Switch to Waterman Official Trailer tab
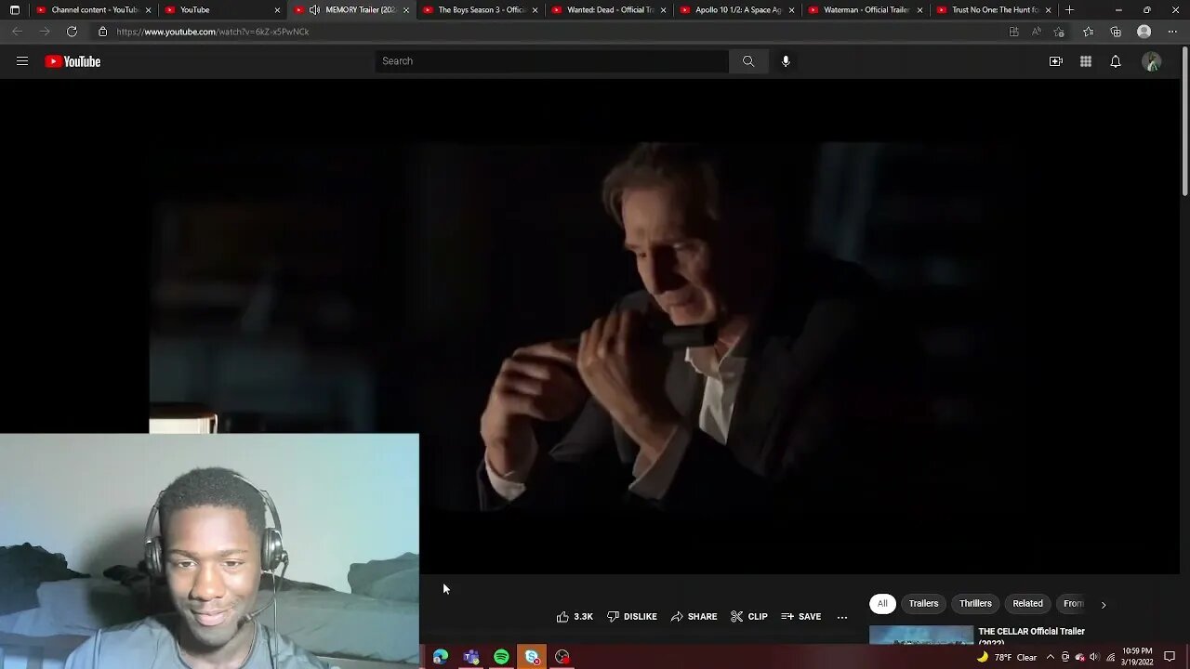 pos(866,10)
